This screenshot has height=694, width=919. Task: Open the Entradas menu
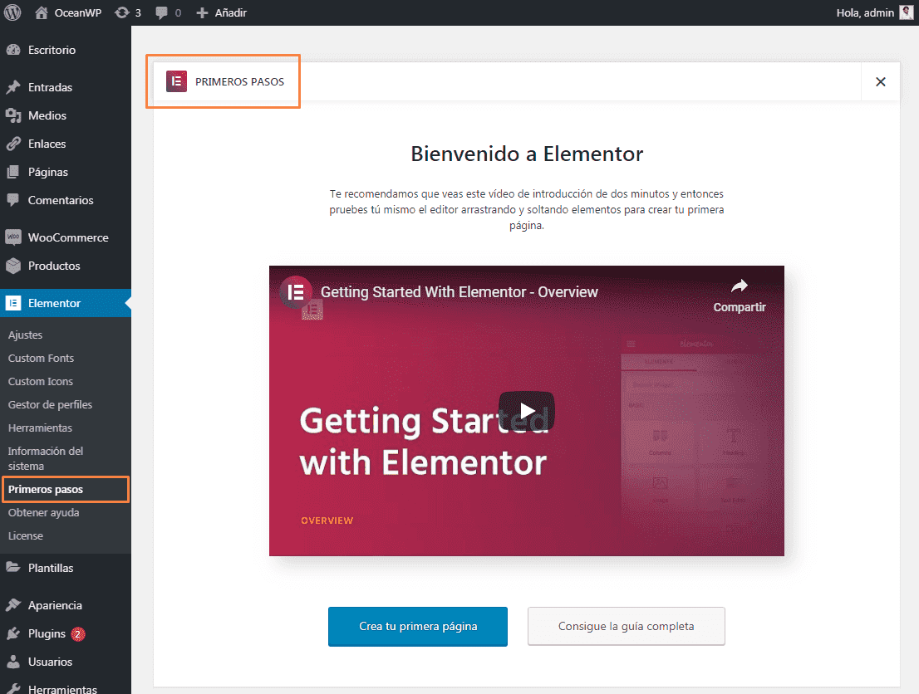pyautogui.click(x=51, y=87)
